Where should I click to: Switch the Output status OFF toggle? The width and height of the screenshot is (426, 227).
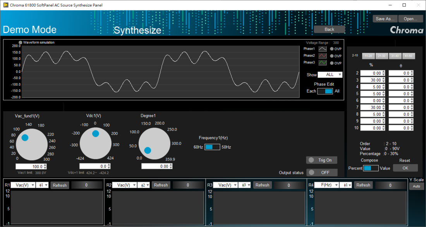point(322,172)
